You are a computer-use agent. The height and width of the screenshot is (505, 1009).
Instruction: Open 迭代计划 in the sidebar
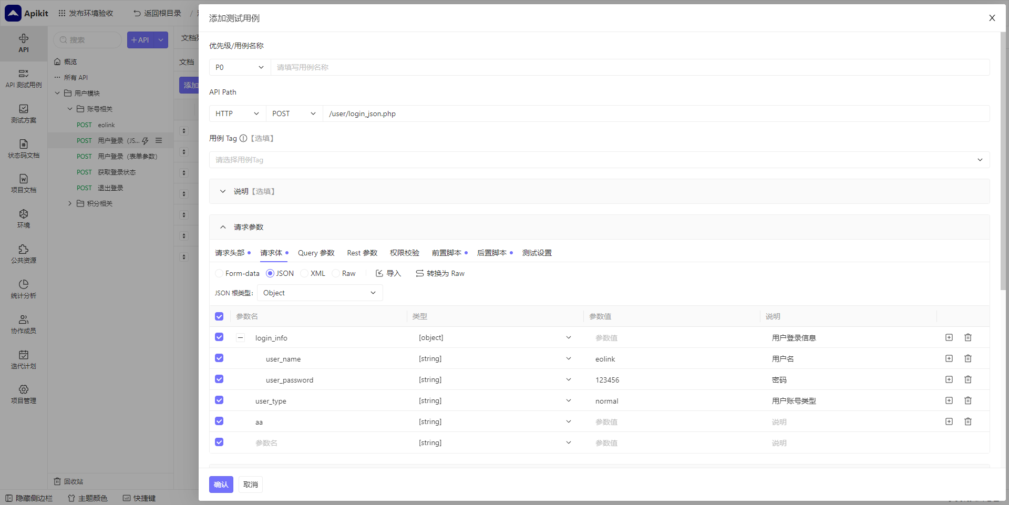(24, 359)
